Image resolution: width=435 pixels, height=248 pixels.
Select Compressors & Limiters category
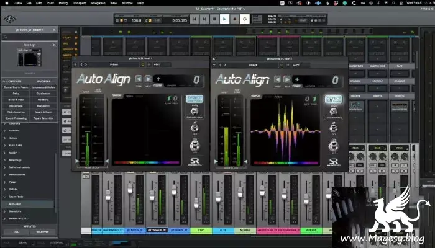pos(43,87)
